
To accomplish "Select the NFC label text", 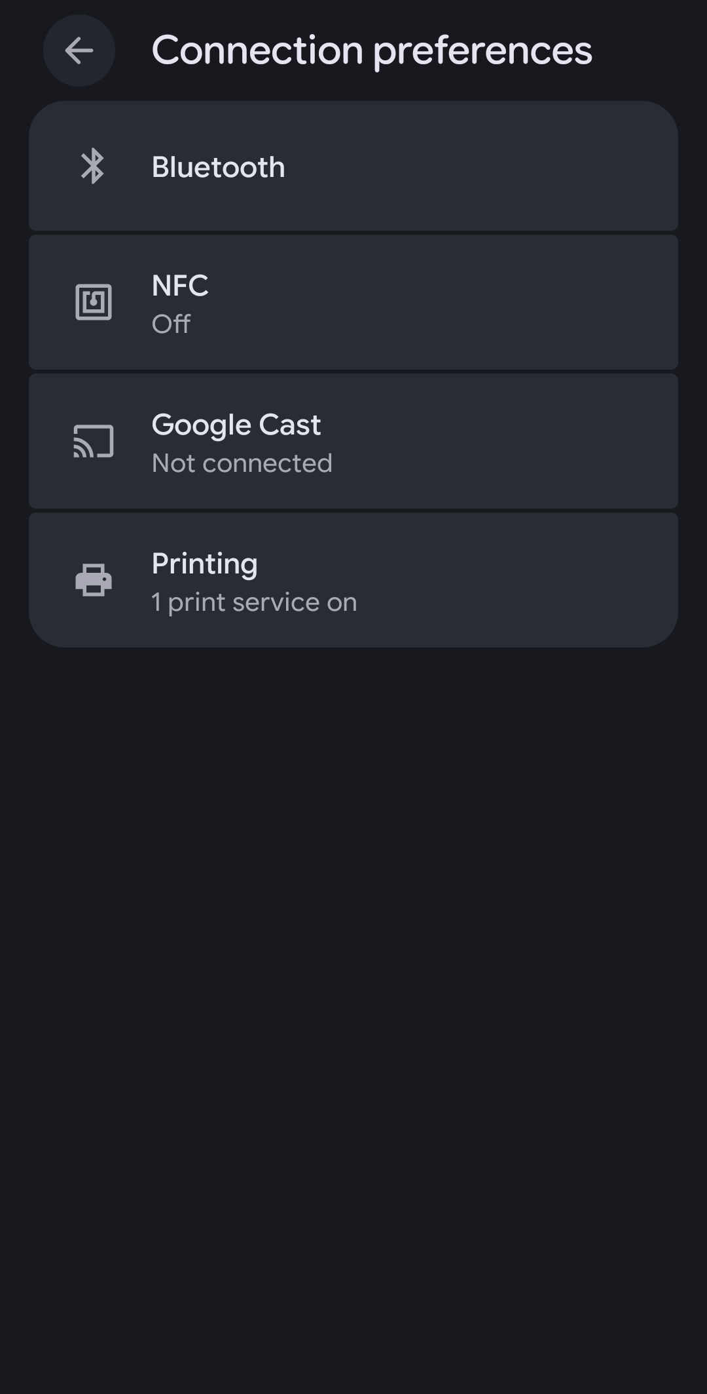I will 180,286.
